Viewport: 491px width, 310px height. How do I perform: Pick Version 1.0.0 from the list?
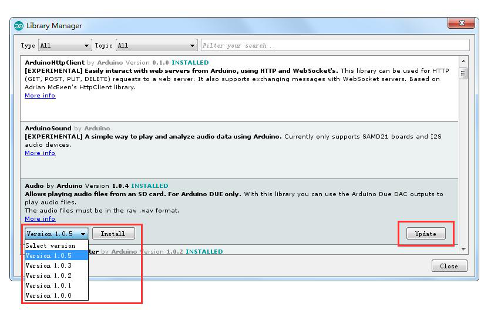click(56, 295)
